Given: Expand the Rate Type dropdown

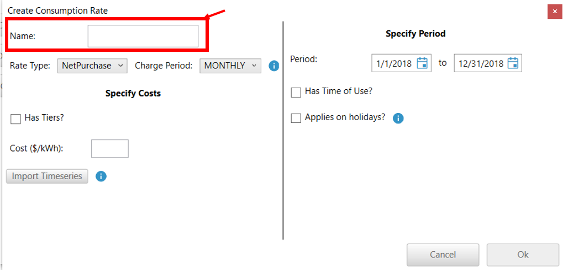Looking at the screenshot, I should pyautogui.click(x=92, y=66).
